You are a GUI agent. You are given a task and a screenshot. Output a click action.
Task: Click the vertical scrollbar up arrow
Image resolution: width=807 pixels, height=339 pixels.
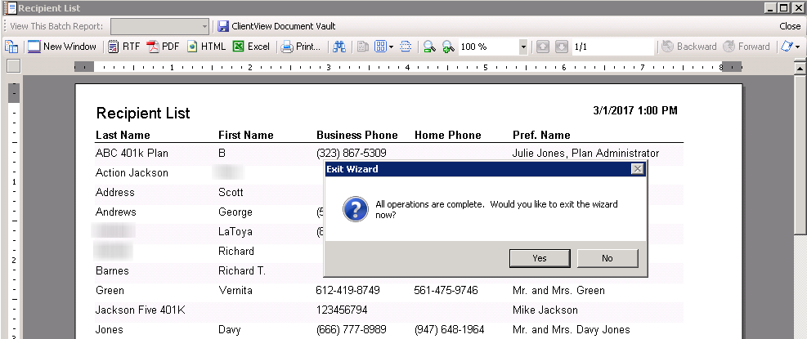coord(800,67)
